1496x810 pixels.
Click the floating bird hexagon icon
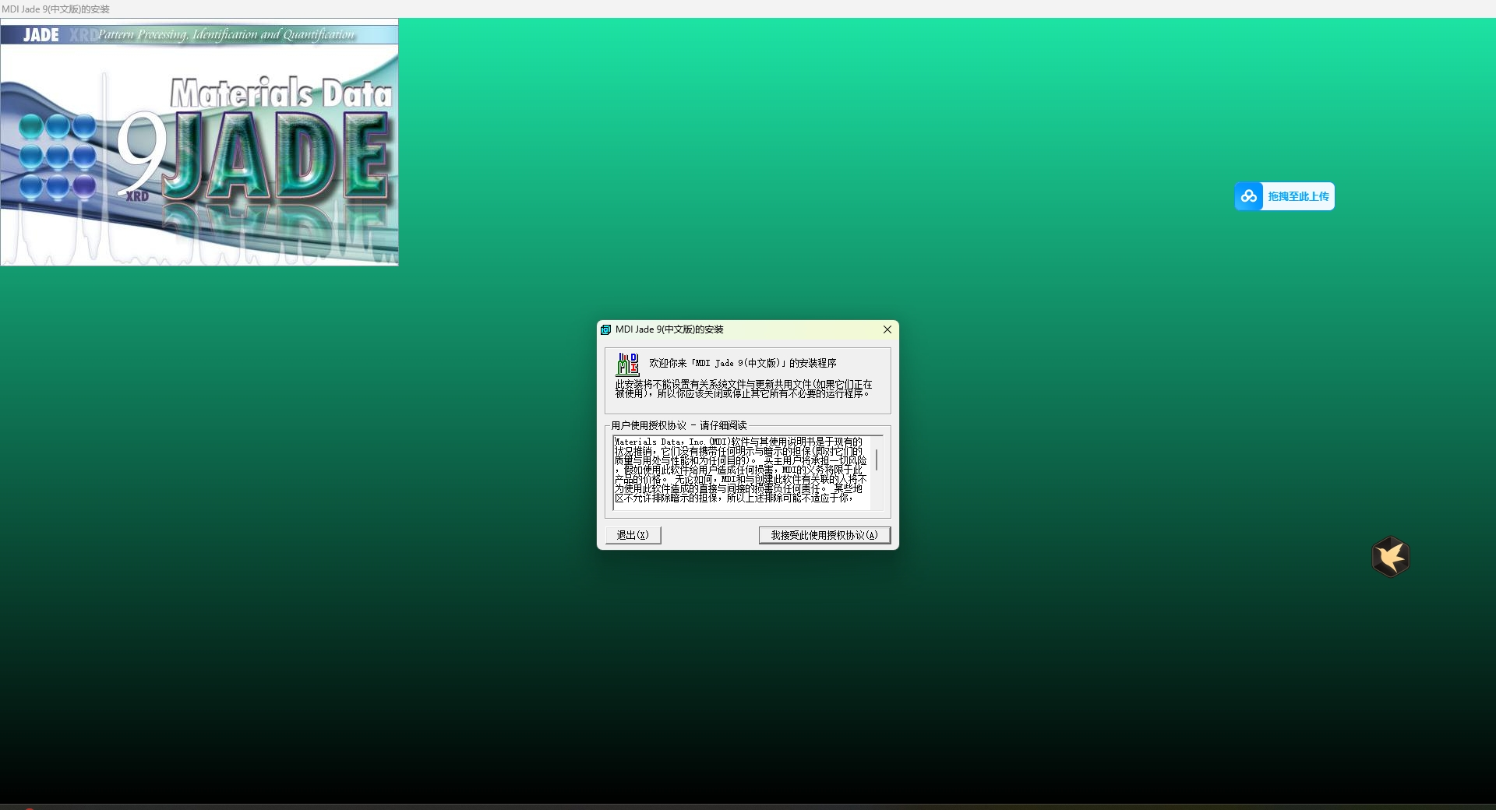pos(1391,557)
